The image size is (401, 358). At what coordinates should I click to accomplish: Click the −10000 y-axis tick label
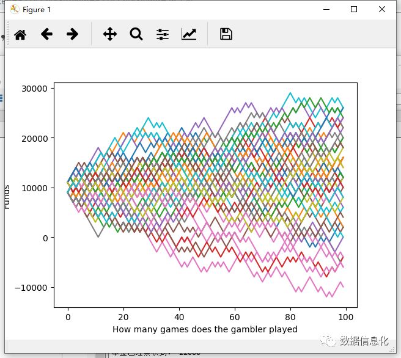pyautogui.click(x=31, y=288)
